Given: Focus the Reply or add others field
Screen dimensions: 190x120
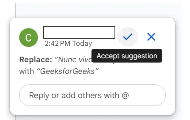Looking at the screenshot, I should coord(92,95).
